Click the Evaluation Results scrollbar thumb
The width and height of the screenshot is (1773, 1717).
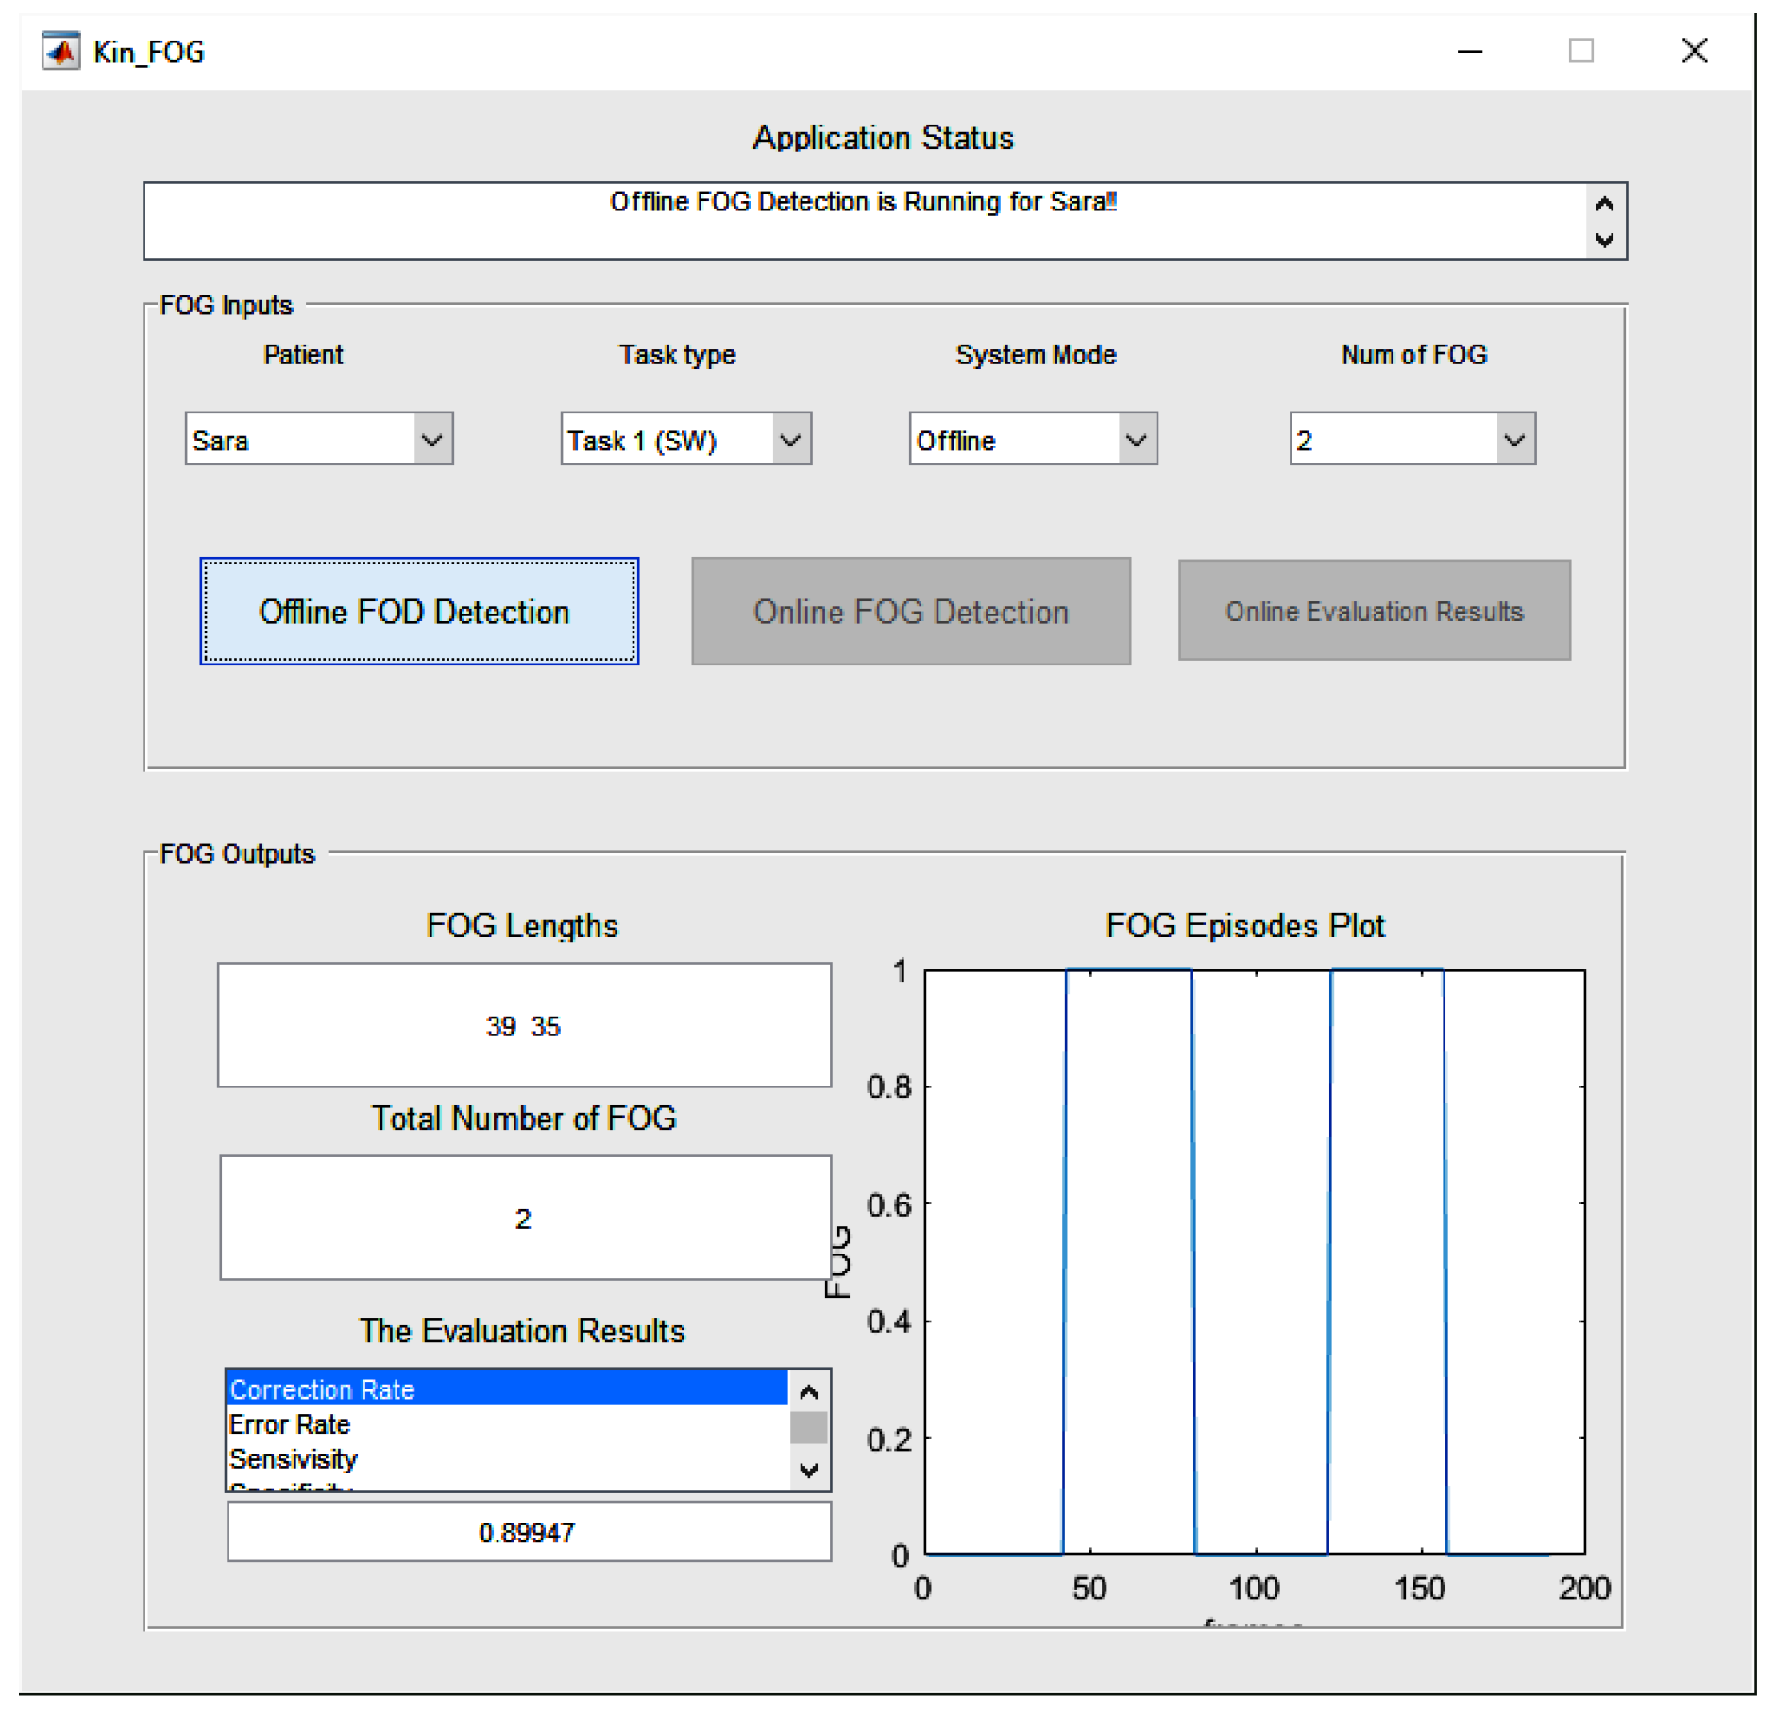point(808,1427)
